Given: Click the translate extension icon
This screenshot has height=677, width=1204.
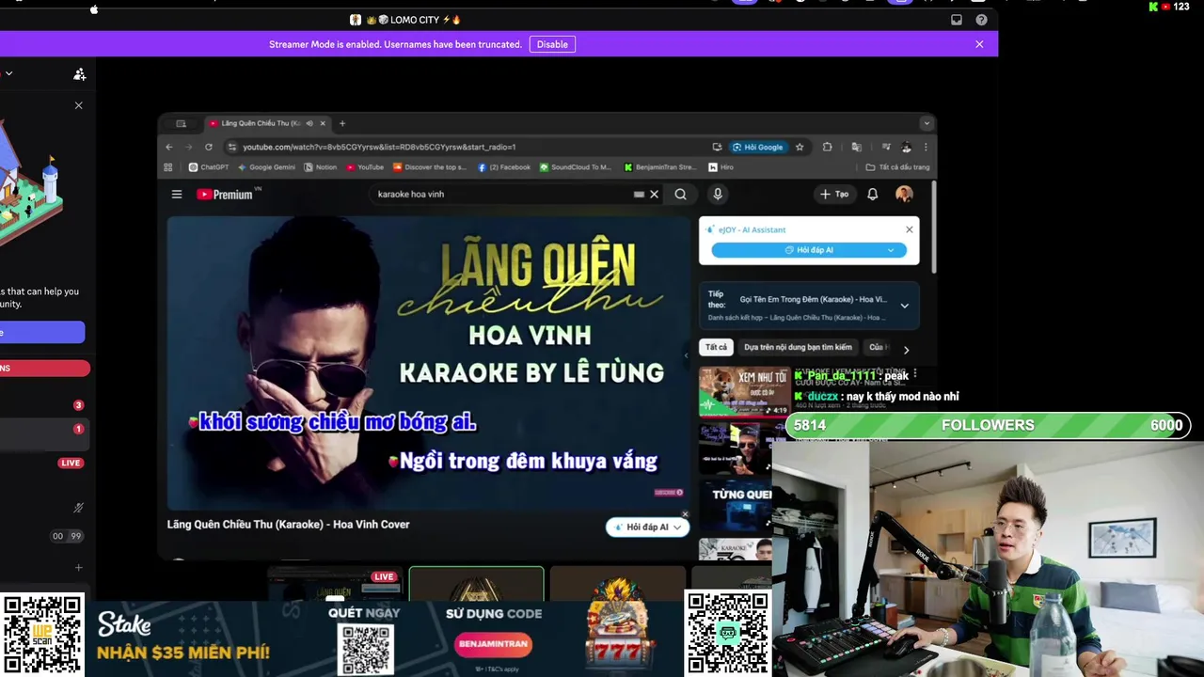Looking at the screenshot, I should pos(856,147).
